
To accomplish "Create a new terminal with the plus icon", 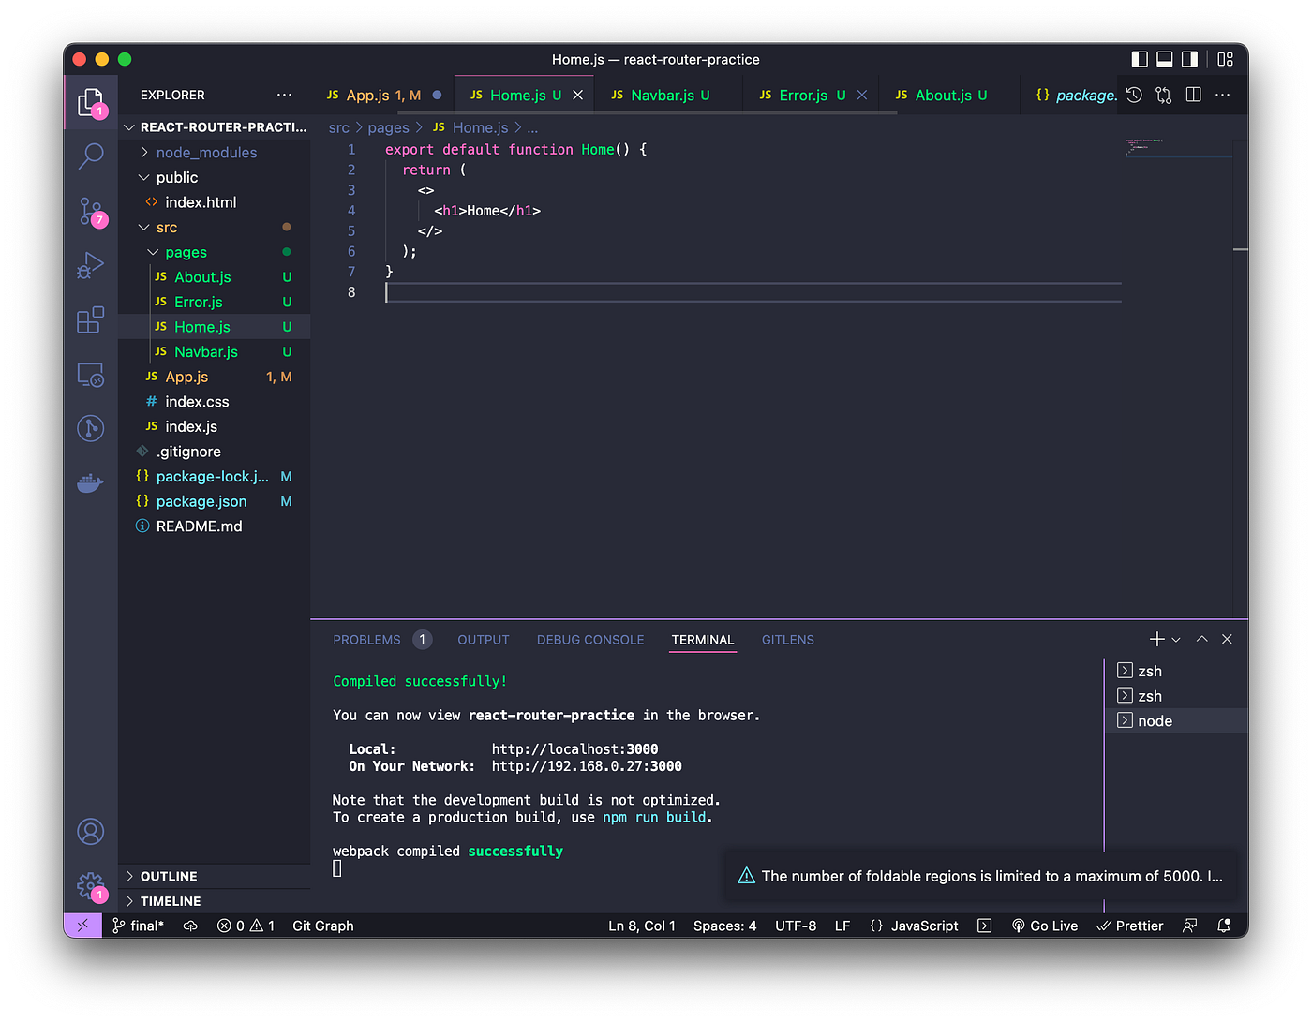I will 1154,639.
